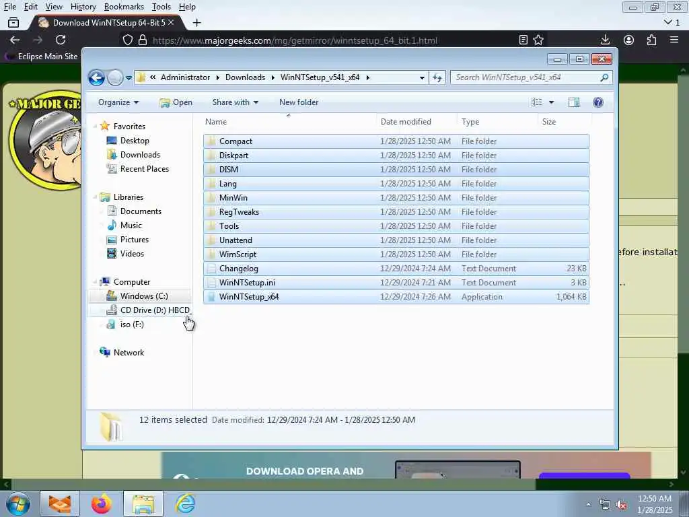Select the Changelog text document icon
The image size is (689, 517).
(x=212, y=268)
